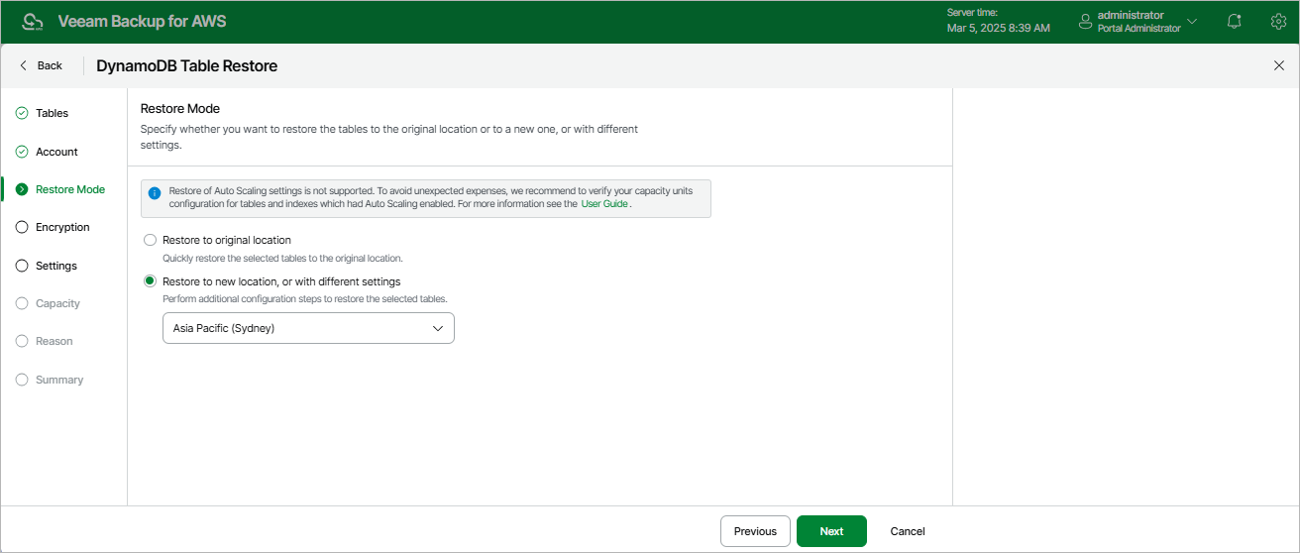The width and height of the screenshot is (1300, 553).
Task: Click the Veeam cloud logo icon
Action: [x=32, y=22]
